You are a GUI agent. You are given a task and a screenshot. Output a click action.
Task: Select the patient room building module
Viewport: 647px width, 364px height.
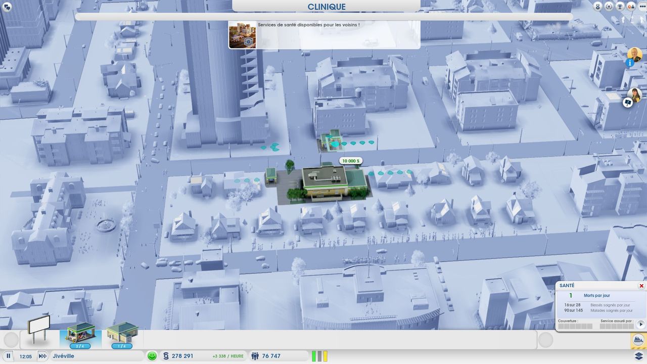click(122, 334)
